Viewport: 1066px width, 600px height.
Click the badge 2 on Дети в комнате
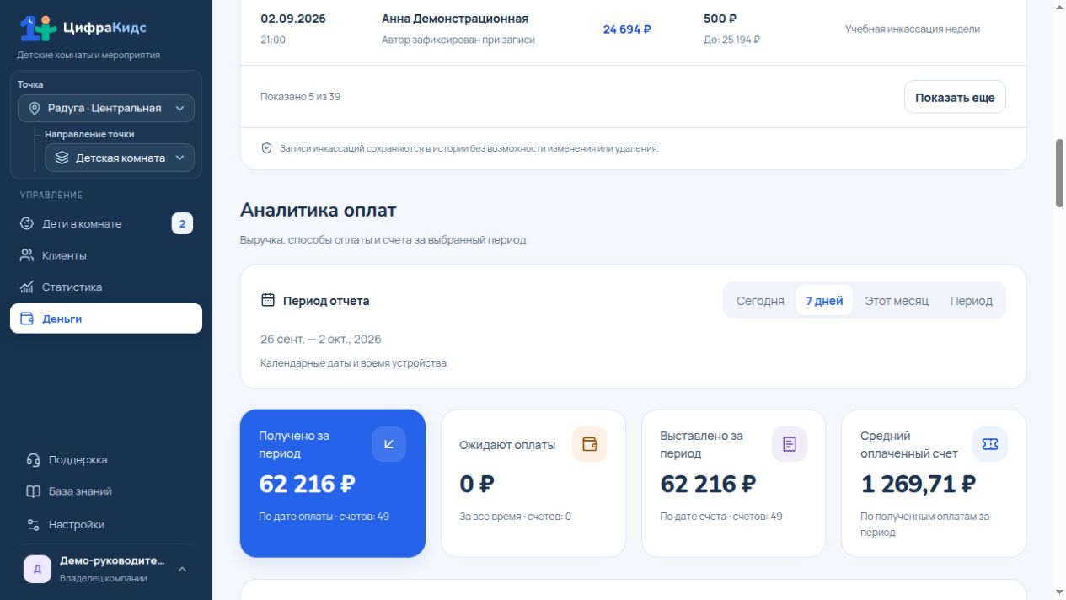[x=182, y=223]
